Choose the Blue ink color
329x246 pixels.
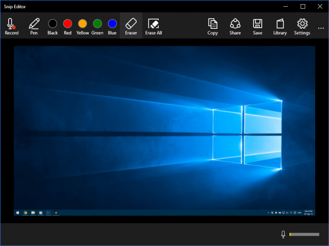(112, 26)
